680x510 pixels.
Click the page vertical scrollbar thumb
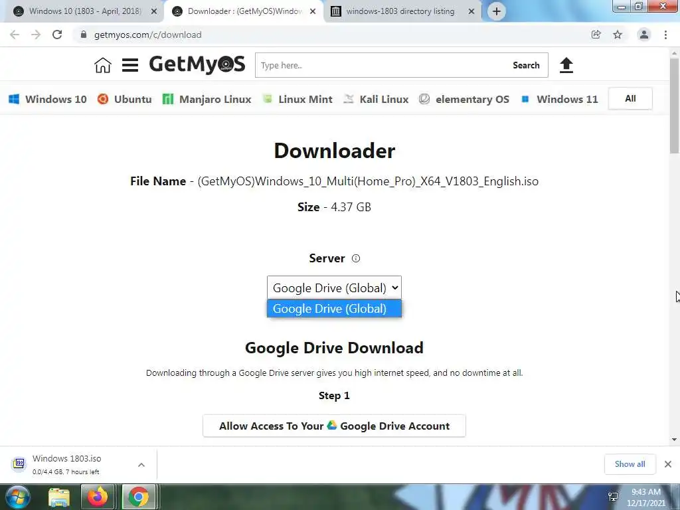pos(675,106)
